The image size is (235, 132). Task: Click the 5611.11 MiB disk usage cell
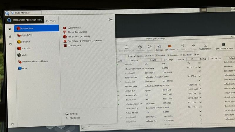tap(167, 81)
